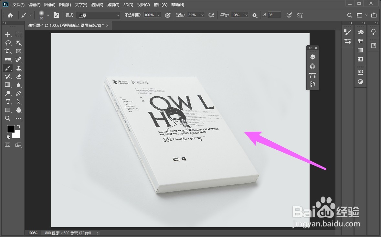Click the Home button in options bar
Image resolution: width=381 pixels, height=237 pixels.
10,15
